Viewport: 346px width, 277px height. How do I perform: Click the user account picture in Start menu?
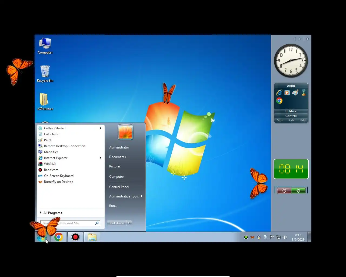[x=125, y=132]
